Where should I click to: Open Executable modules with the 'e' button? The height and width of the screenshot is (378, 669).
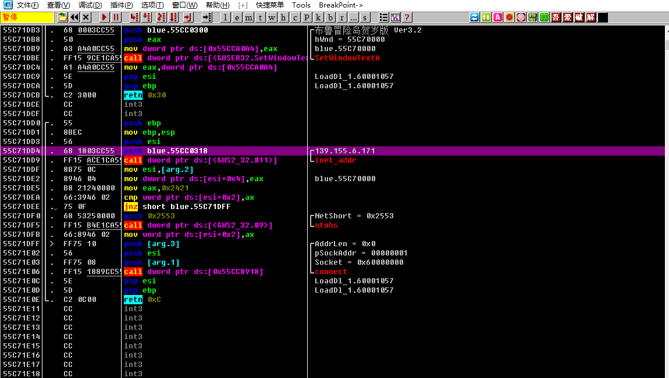tap(237, 17)
